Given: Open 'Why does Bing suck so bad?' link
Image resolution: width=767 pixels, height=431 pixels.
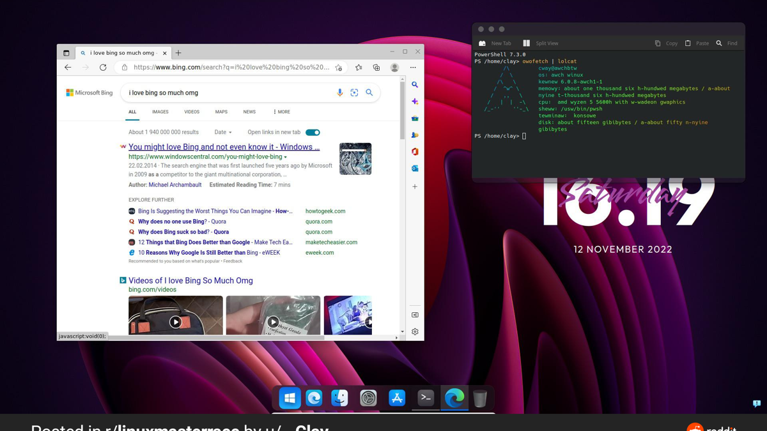Looking at the screenshot, I should (x=183, y=232).
